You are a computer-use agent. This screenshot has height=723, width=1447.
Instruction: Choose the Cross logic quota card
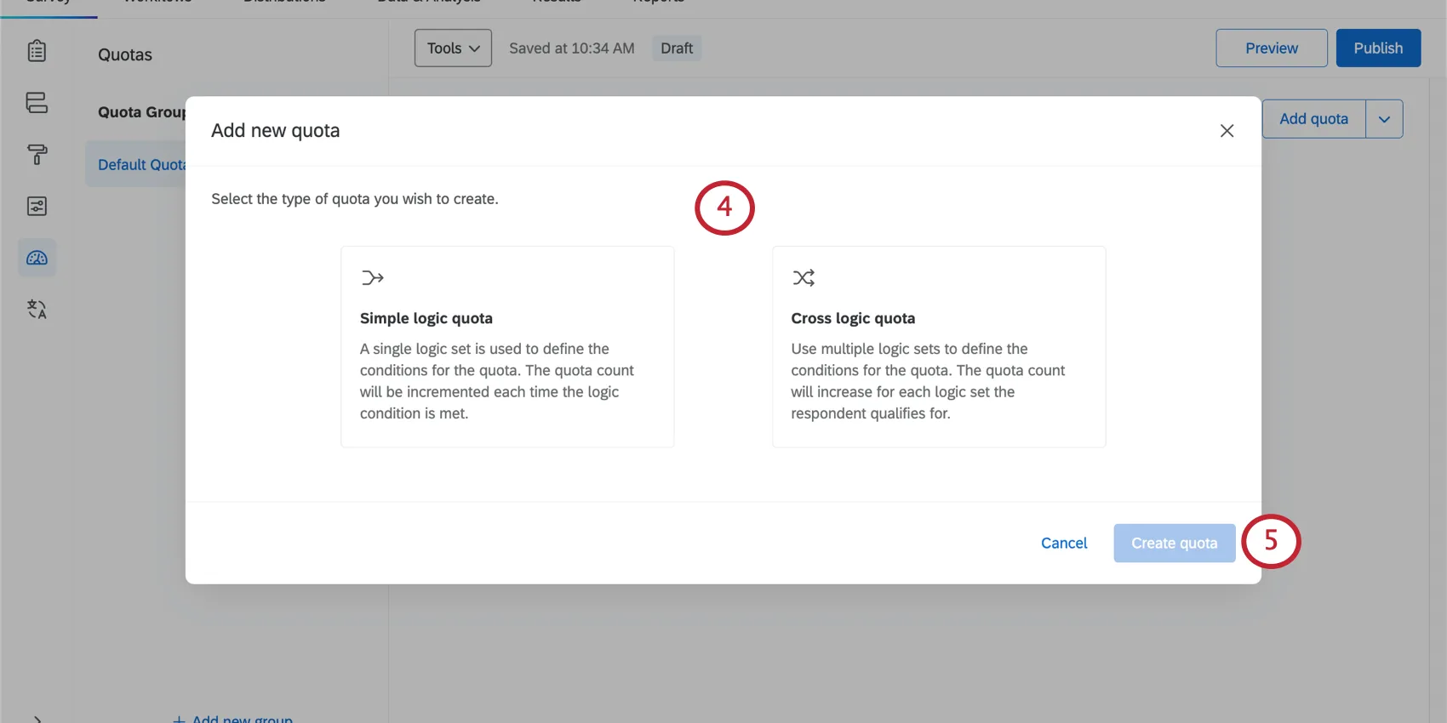click(x=938, y=346)
